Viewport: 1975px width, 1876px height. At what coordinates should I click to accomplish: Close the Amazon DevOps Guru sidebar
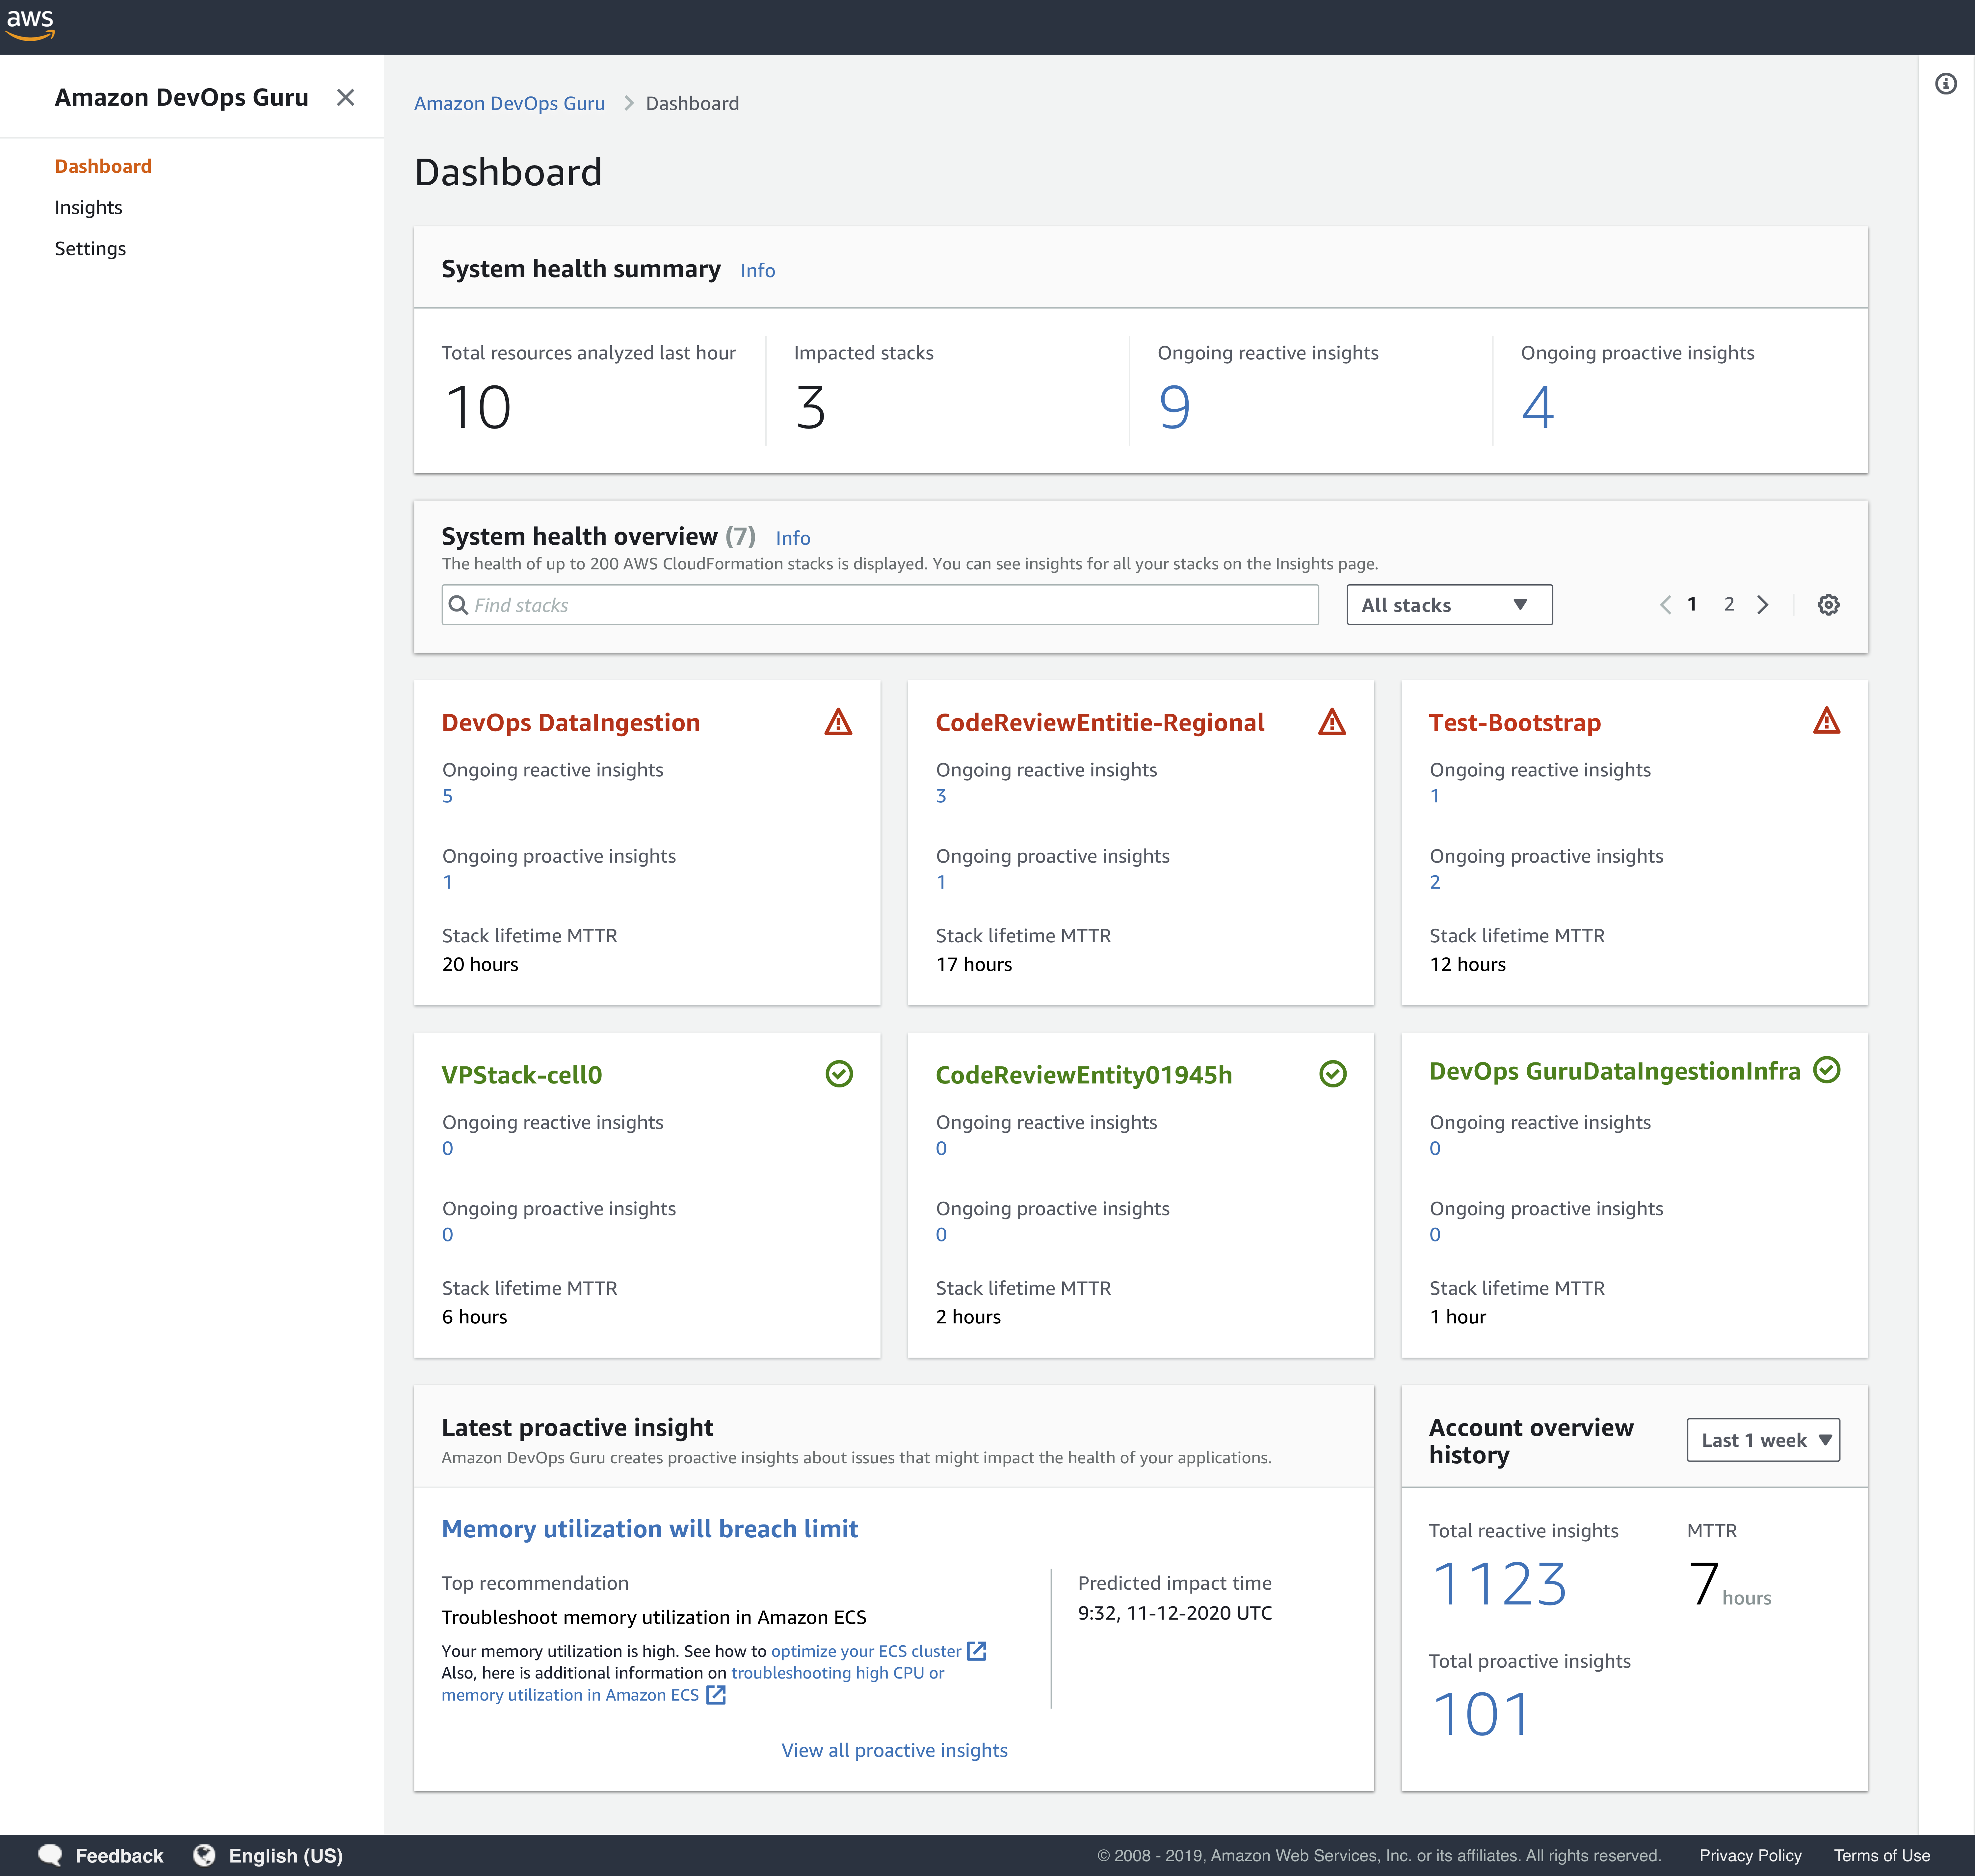[345, 97]
